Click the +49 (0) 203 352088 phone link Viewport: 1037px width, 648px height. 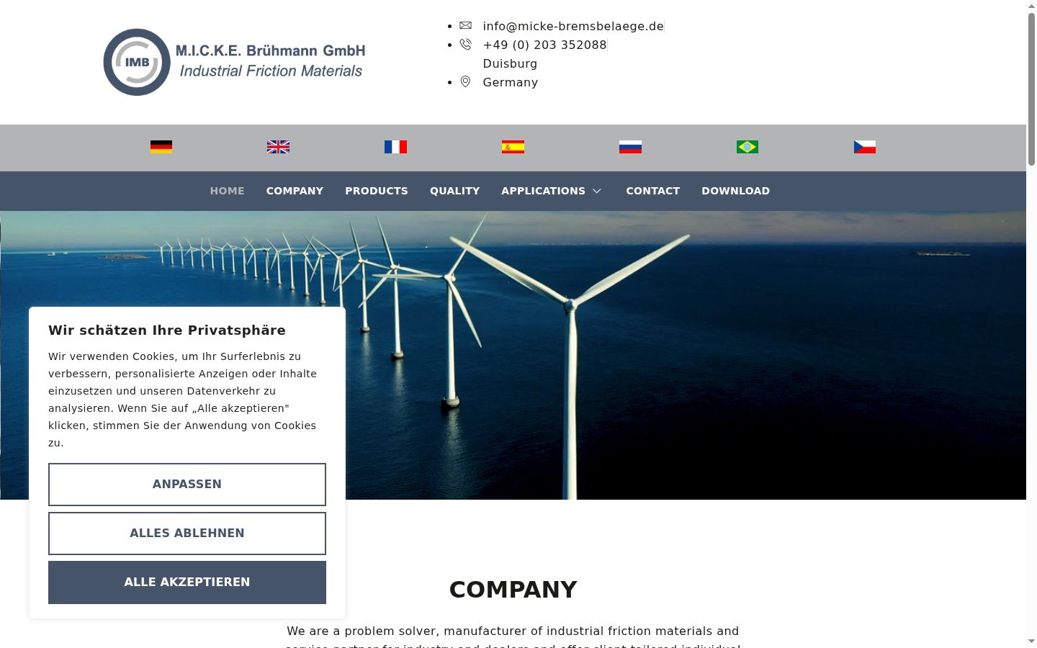[545, 45]
